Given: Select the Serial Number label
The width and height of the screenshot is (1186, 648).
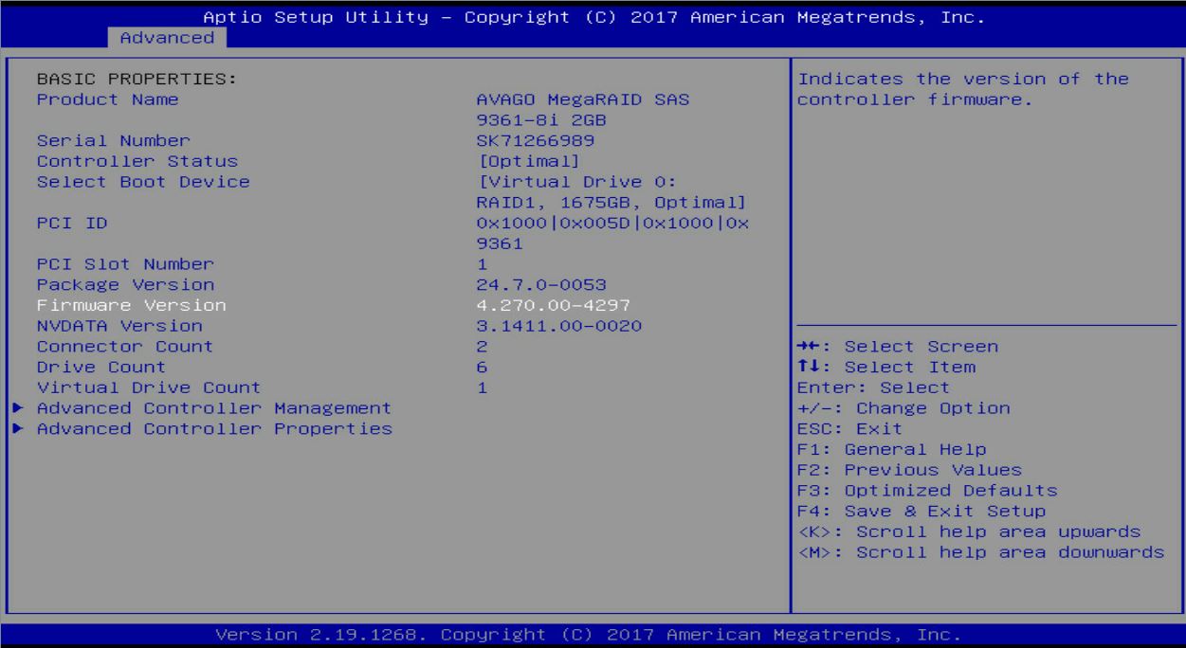Looking at the screenshot, I should point(114,140).
